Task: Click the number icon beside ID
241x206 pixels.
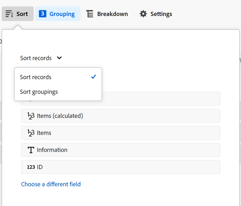Action: [31, 167]
